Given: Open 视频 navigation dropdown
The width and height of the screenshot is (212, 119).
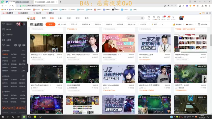Looking at the screenshot, I should 69,18.
